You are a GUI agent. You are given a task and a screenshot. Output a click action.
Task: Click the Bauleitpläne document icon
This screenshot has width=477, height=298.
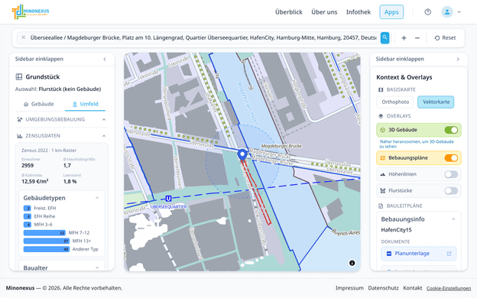click(x=381, y=206)
